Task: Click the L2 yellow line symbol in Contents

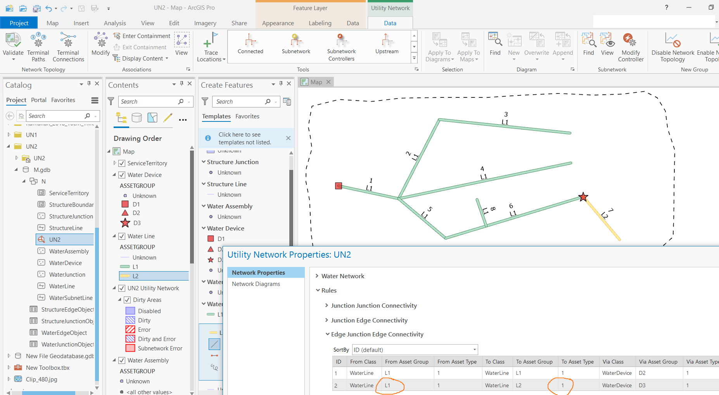Action: pyautogui.click(x=125, y=276)
